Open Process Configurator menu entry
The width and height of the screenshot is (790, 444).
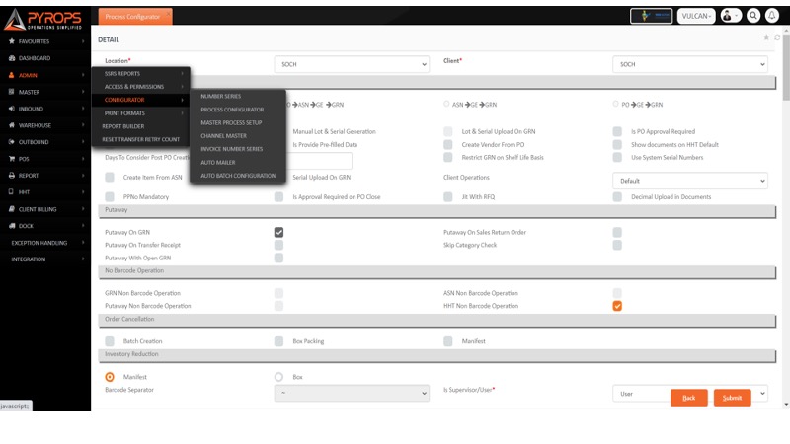232,110
